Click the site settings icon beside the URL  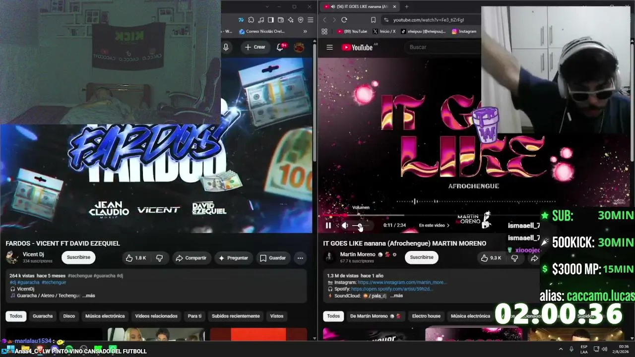point(386,20)
